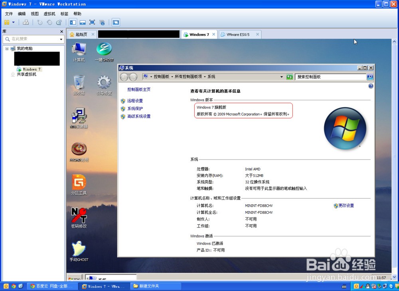Viewport: 399px width, 291px height.
Task: Click the control panel search magnifier button
Action: click(370, 77)
